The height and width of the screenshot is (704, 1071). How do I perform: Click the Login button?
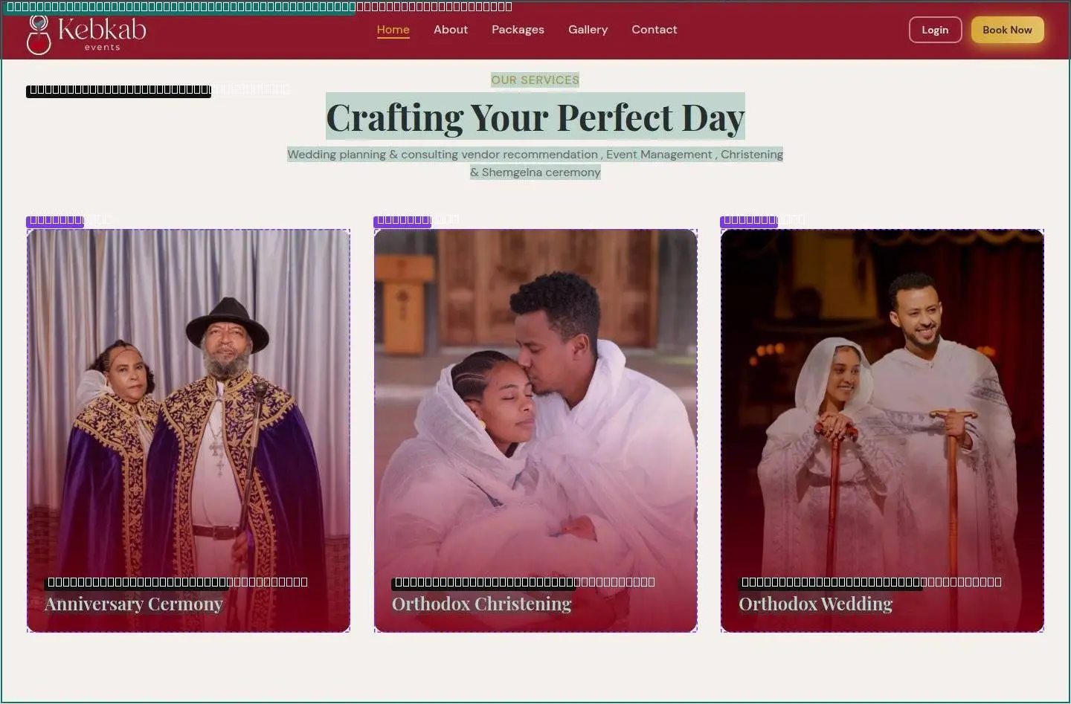coord(935,30)
